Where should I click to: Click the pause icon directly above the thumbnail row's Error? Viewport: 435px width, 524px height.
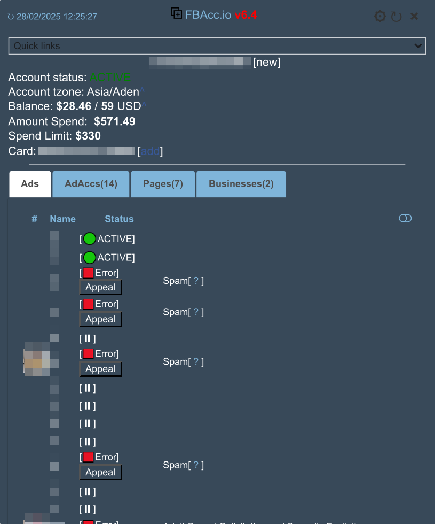88,338
